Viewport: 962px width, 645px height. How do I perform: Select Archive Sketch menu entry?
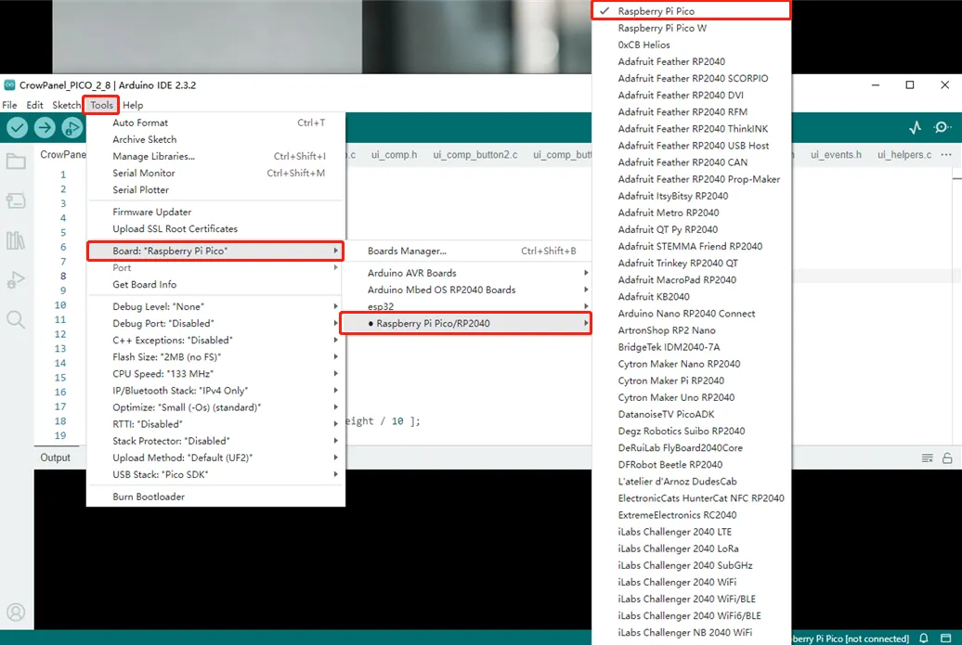click(215, 139)
